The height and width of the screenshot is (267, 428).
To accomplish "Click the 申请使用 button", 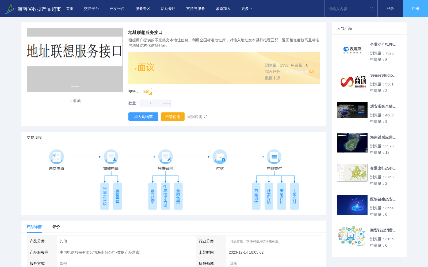I will tap(173, 117).
